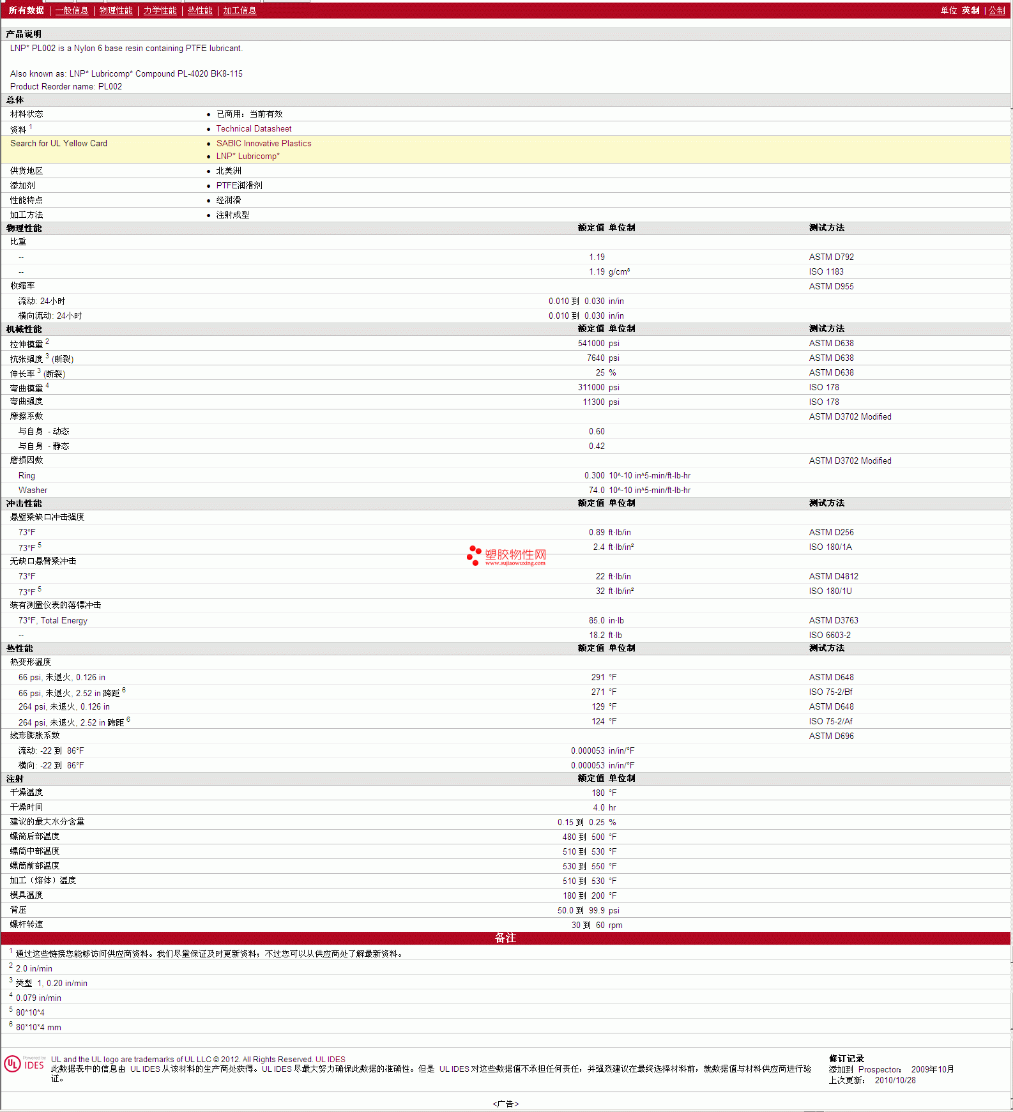
Task: Click footnote 4 text 0.079 in/min
Action: pos(38,998)
